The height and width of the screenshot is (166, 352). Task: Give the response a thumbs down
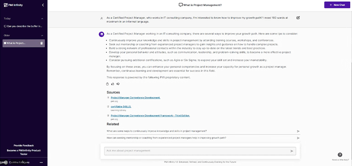coord(118,84)
